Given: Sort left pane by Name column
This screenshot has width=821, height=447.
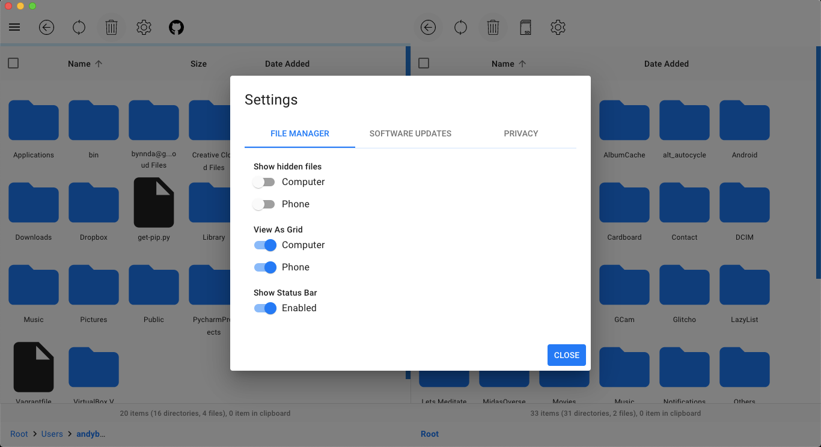Looking at the screenshot, I should pos(85,64).
